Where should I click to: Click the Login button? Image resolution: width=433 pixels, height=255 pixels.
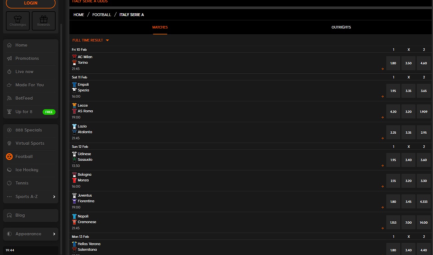click(x=31, y=3)
